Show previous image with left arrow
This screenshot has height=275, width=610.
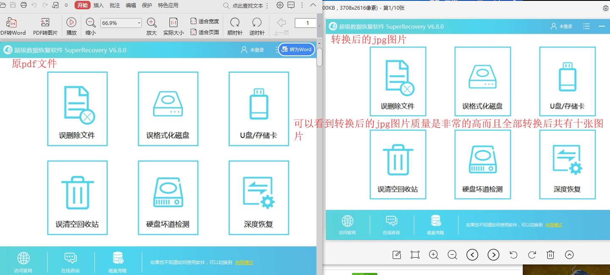click(472, 255)
